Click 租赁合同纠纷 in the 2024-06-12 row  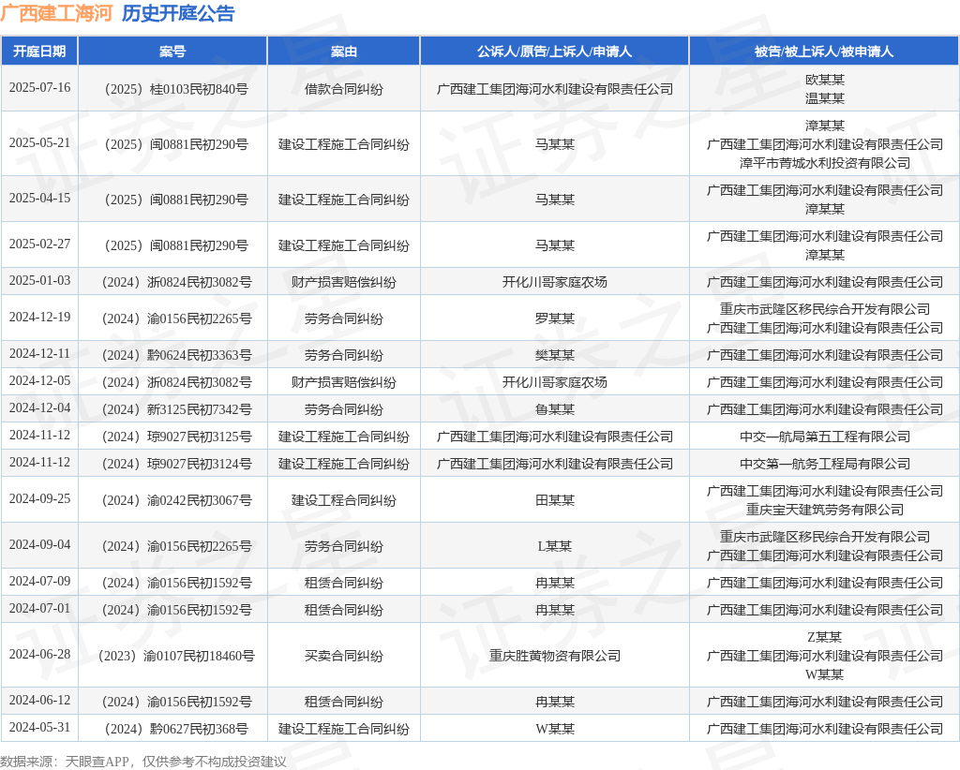coord(343,703)
